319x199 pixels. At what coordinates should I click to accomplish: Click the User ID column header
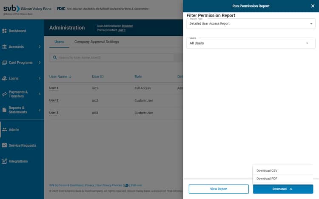click(x=98, y=77)
